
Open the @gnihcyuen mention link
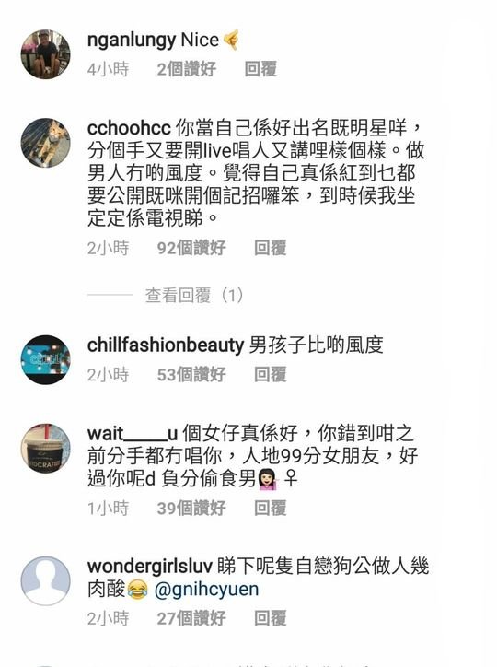206,590
